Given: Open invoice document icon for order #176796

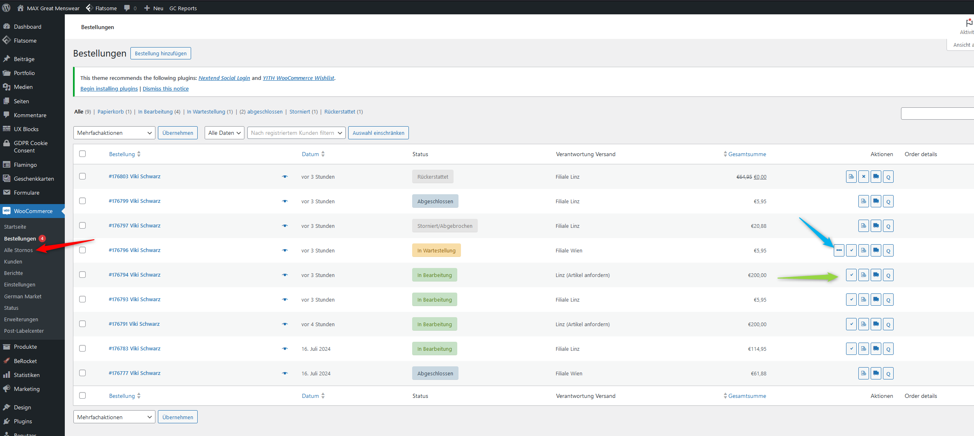Looking at the screenshot, I should tap(864, 250).
